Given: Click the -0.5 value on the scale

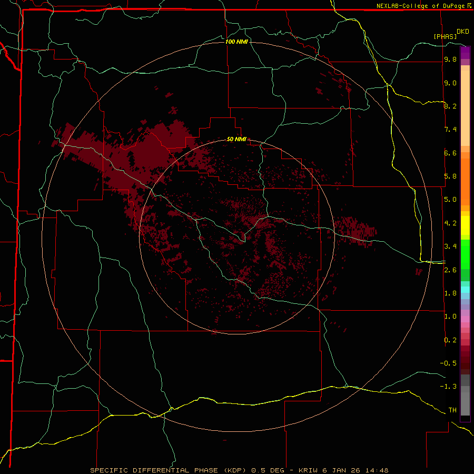Looking at the screenshot, I should coord(448,363).
